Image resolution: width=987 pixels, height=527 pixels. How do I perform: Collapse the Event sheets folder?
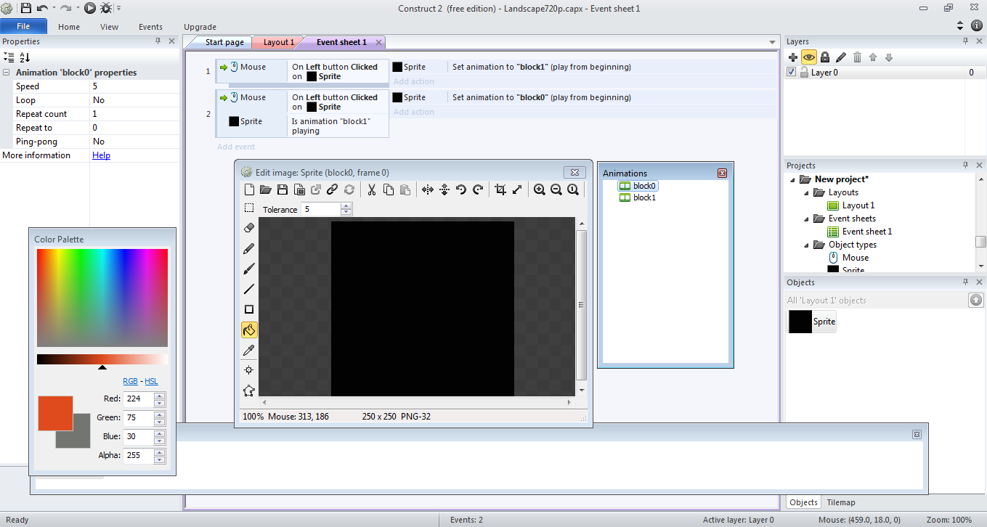[806, 218]
